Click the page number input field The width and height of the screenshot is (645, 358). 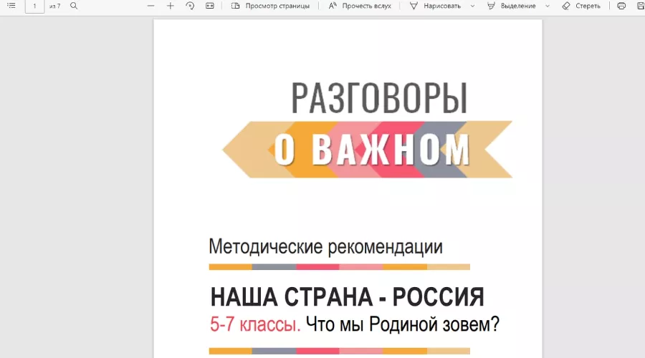click(34, 6)
